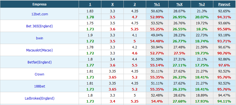The height and width of the screenshot is (105, 236).
Task: Sort table by Payout header
Action: pyautogui.click(x=224, y=4)
